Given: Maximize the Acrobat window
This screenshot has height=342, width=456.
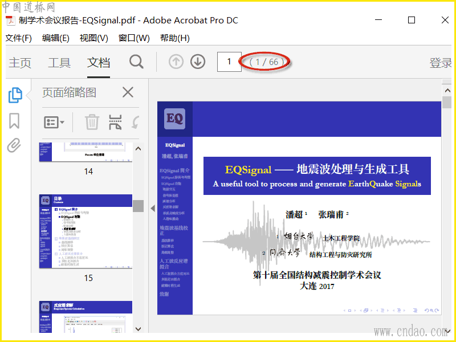Looking at the screenshot, I should [x=412, y=20].
